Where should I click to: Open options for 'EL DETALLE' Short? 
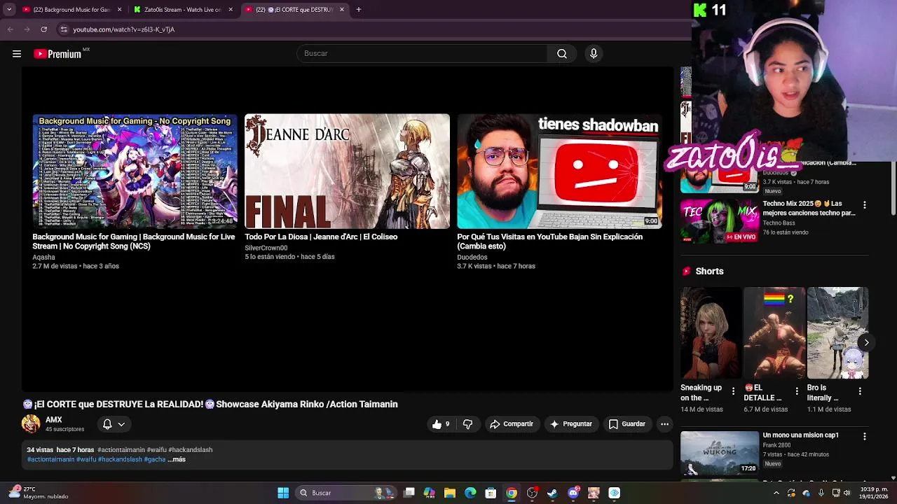tap(797, 391)
